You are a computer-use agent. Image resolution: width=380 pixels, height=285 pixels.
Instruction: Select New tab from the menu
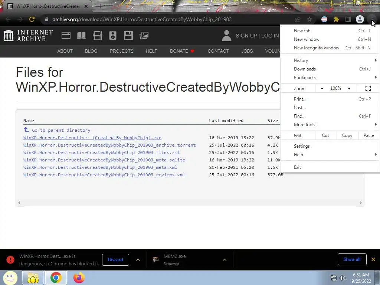(x=330, y=31)
